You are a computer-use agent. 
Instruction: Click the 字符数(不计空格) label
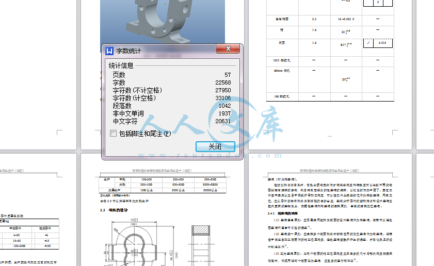(x=137, y=90)
